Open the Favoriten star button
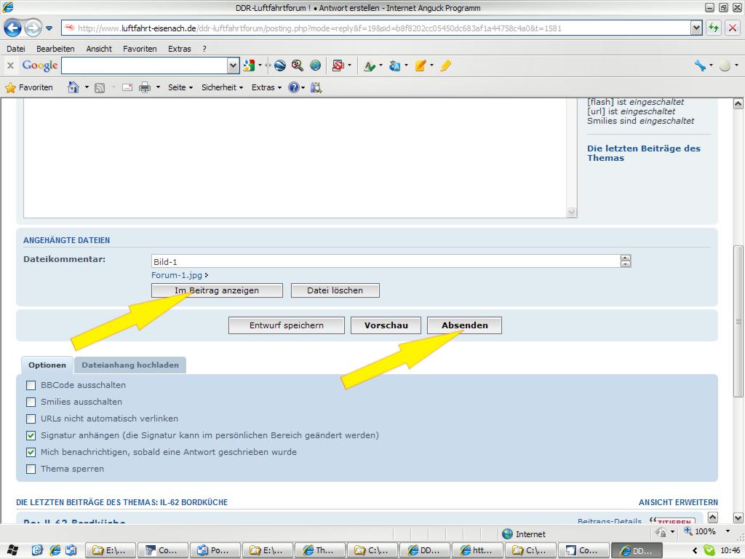 (30, 87)
